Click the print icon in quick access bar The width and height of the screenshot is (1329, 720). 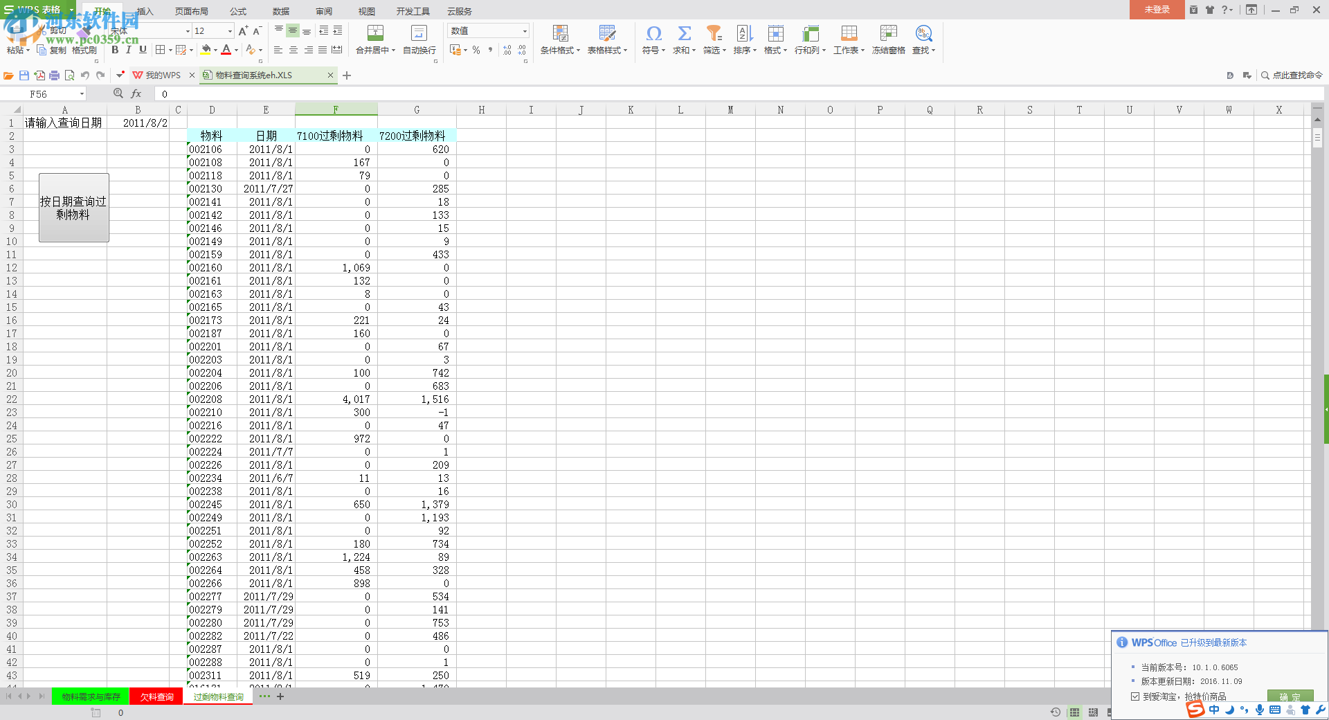click(x=55, y=75)
